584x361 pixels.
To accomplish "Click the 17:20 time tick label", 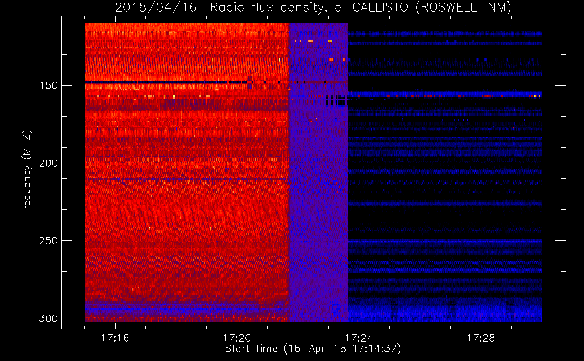I will [x=237, y=338].
